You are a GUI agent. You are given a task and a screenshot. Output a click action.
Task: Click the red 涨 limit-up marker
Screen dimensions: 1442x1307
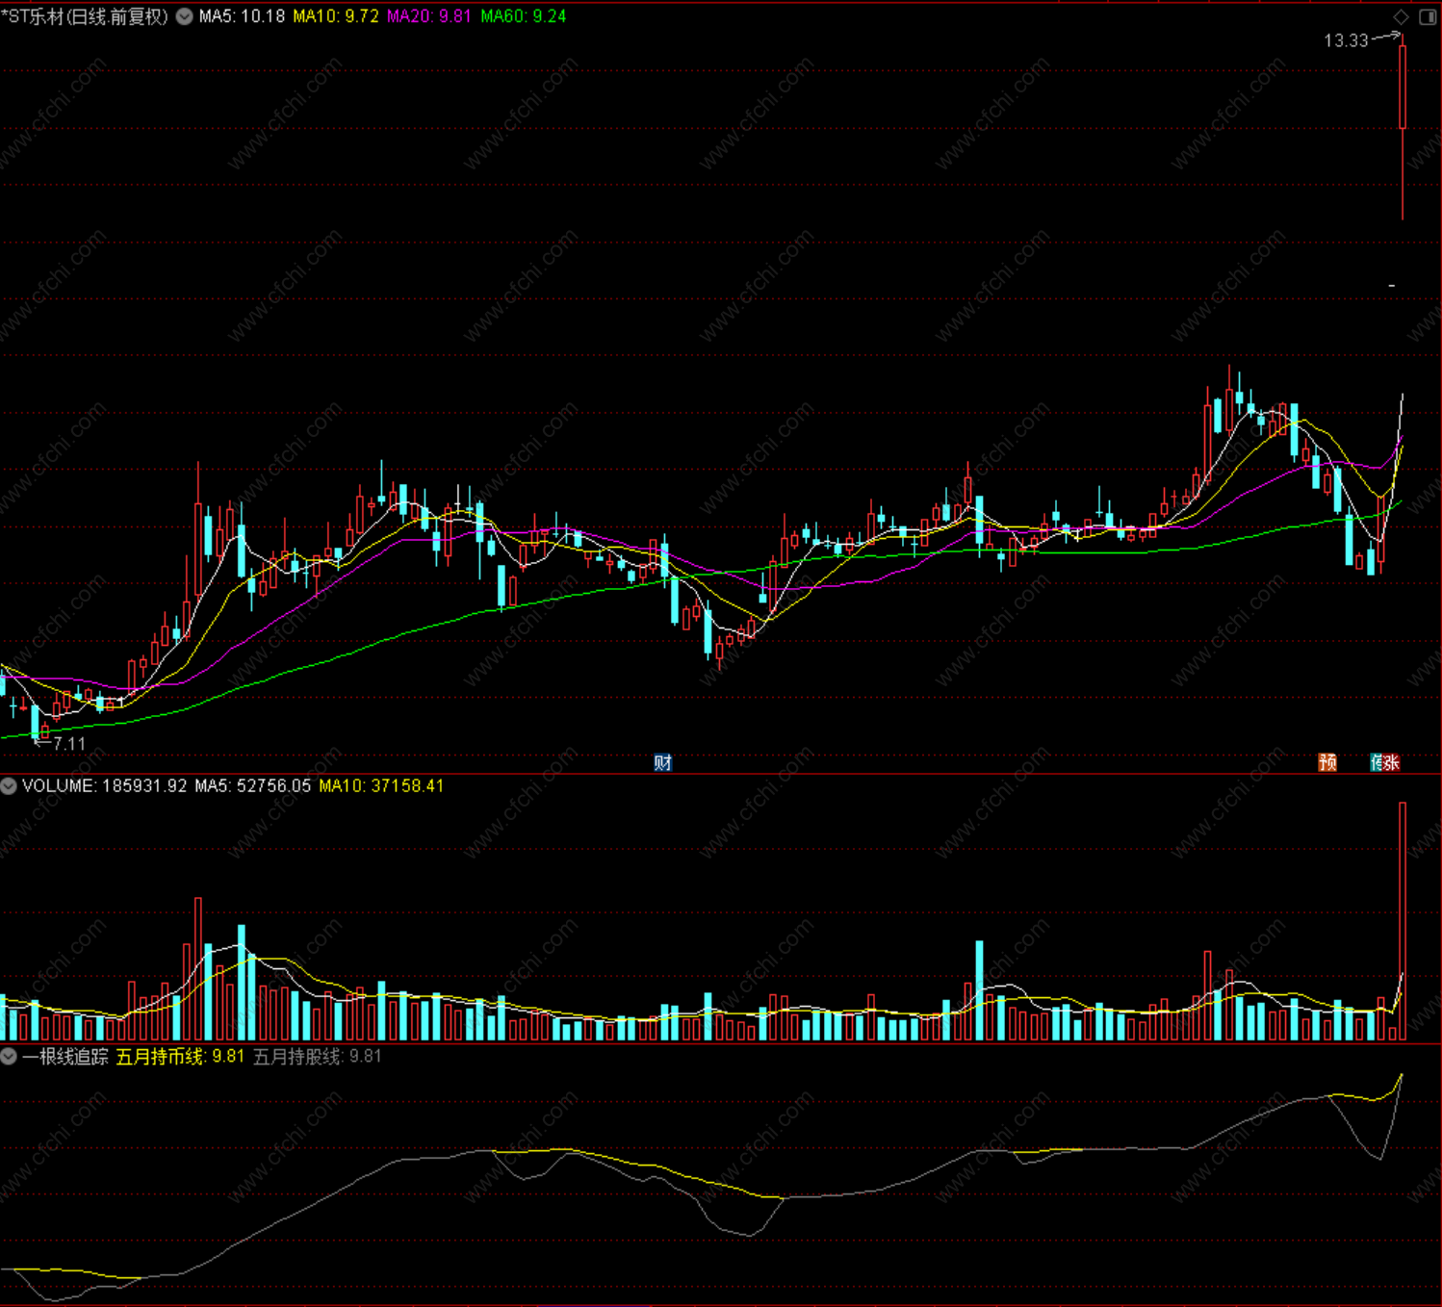click(x=1389, y=762)
